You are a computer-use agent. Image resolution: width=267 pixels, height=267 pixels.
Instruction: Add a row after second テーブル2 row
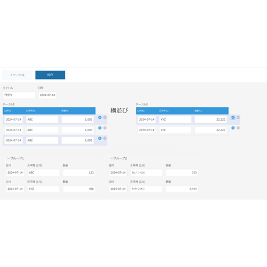tap(233, 128)
